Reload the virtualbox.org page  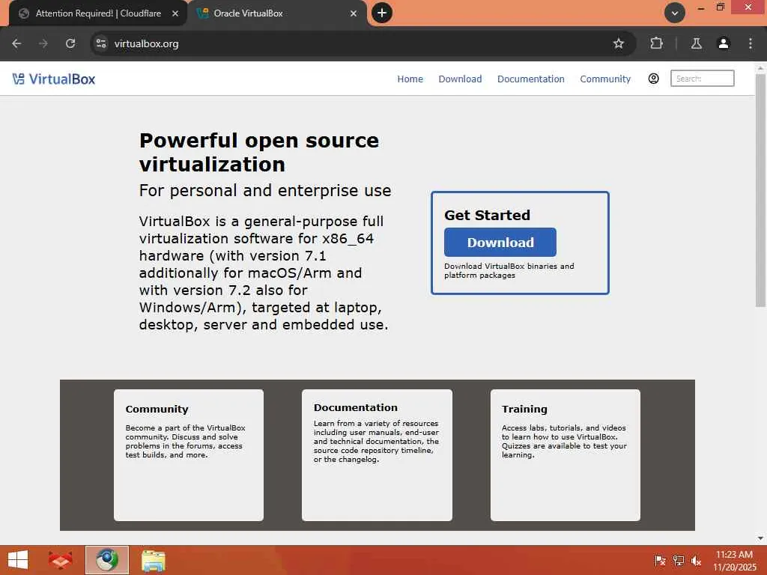pyautogui.click(x=70, y=43)
